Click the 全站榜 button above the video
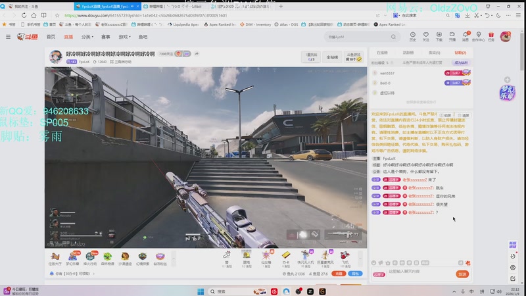The image size is (526, 296). click(332, 57)
